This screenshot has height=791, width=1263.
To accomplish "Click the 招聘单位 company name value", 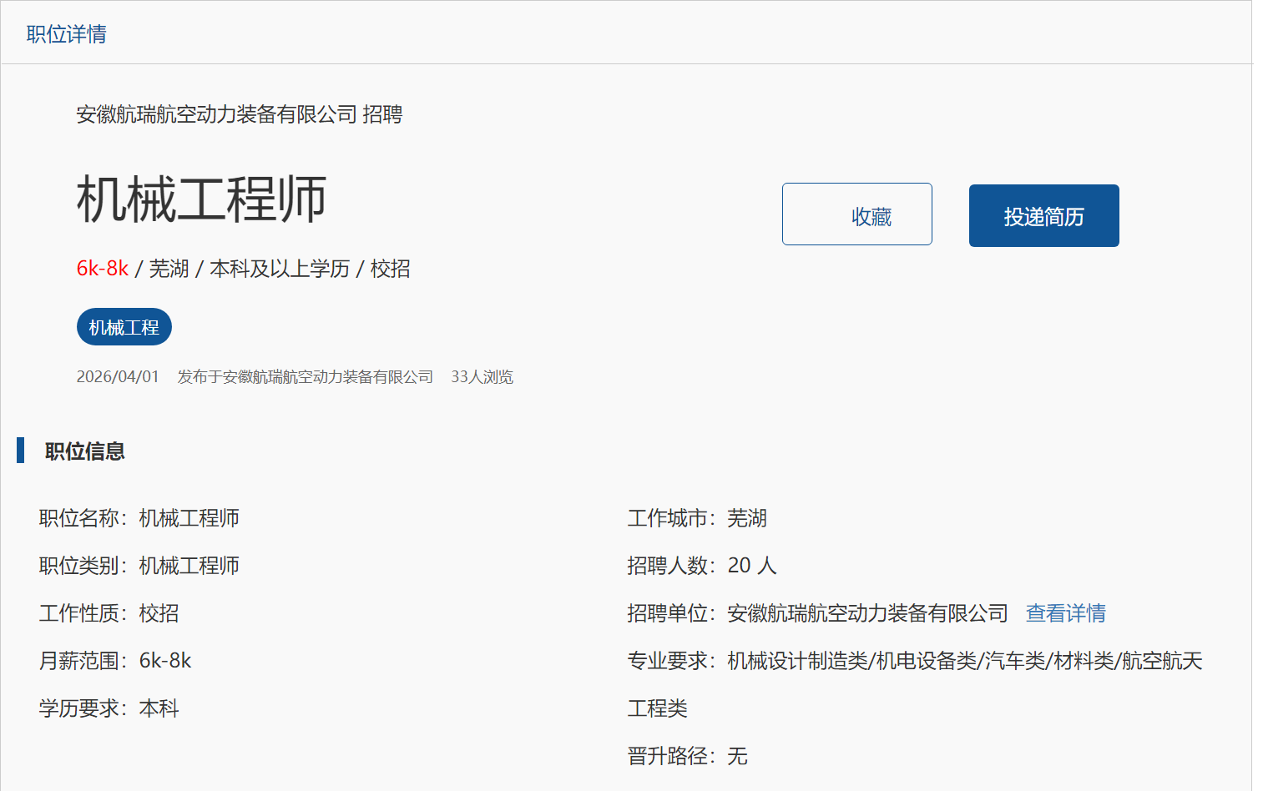I will pos(867,613).
